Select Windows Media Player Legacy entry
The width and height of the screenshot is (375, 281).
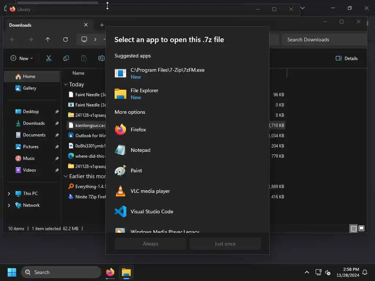pos(187,231)
